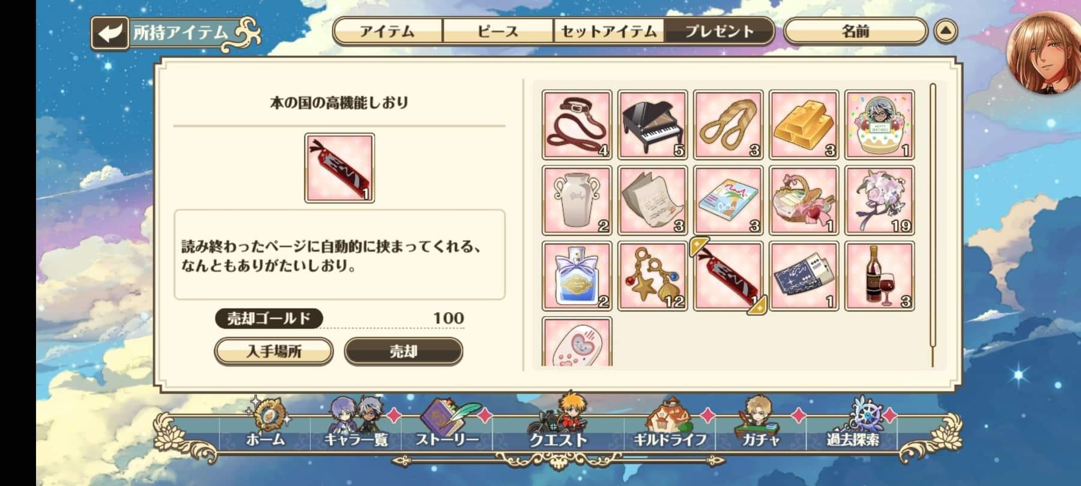Click the 入手場所 button
Viewport: 1081px width, 486px height.
[274, 351]
